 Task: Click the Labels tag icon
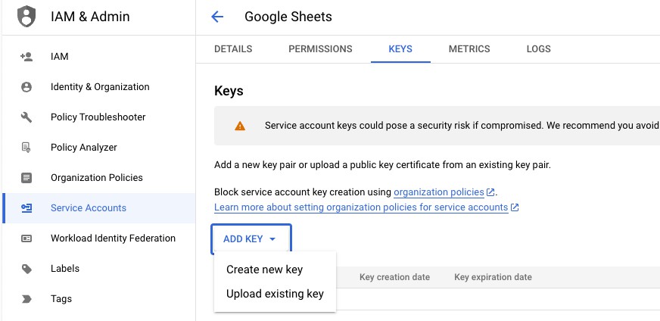click(x=26, y=269)
